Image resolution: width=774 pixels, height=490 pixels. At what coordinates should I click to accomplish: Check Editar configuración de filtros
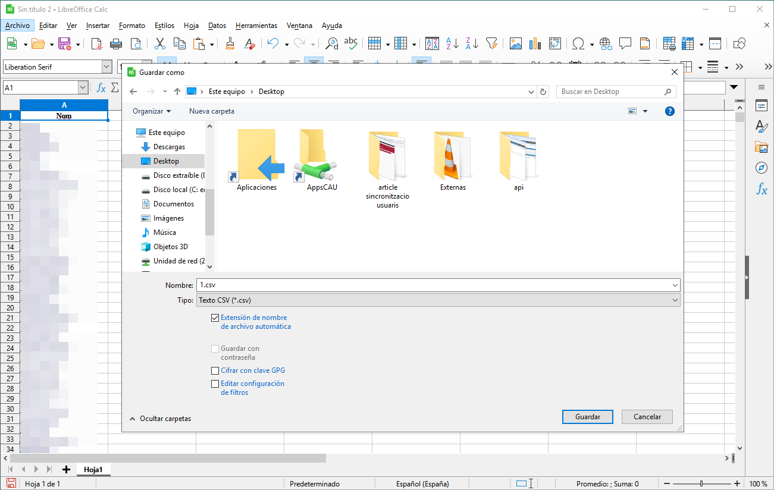[215, 384]
